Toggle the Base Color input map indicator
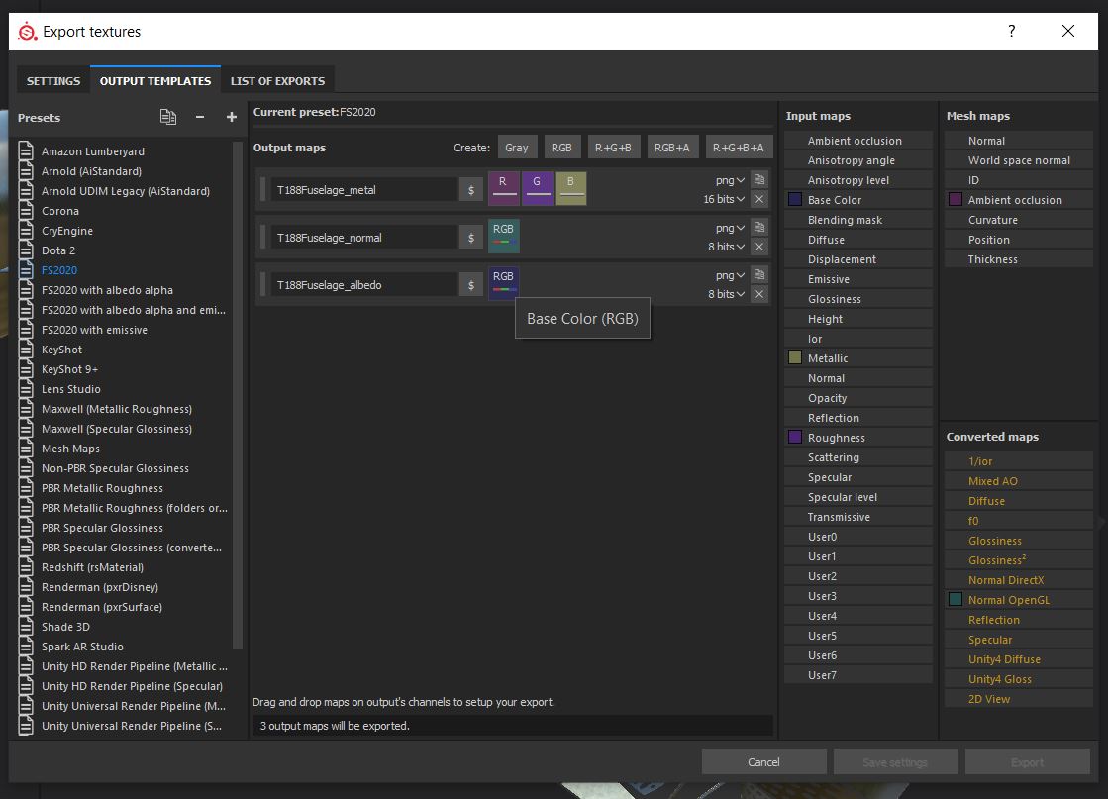The image size is (1108, 799). tap(793, 199)
